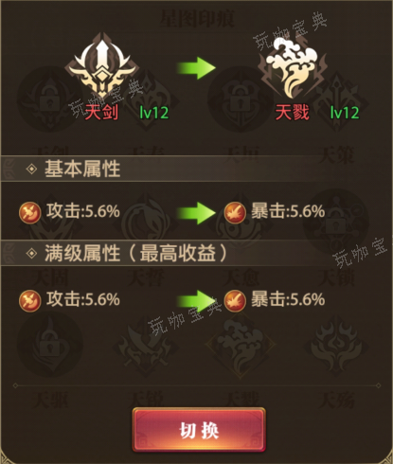Click the lv12 label next to 天戮

pos(345,113)
